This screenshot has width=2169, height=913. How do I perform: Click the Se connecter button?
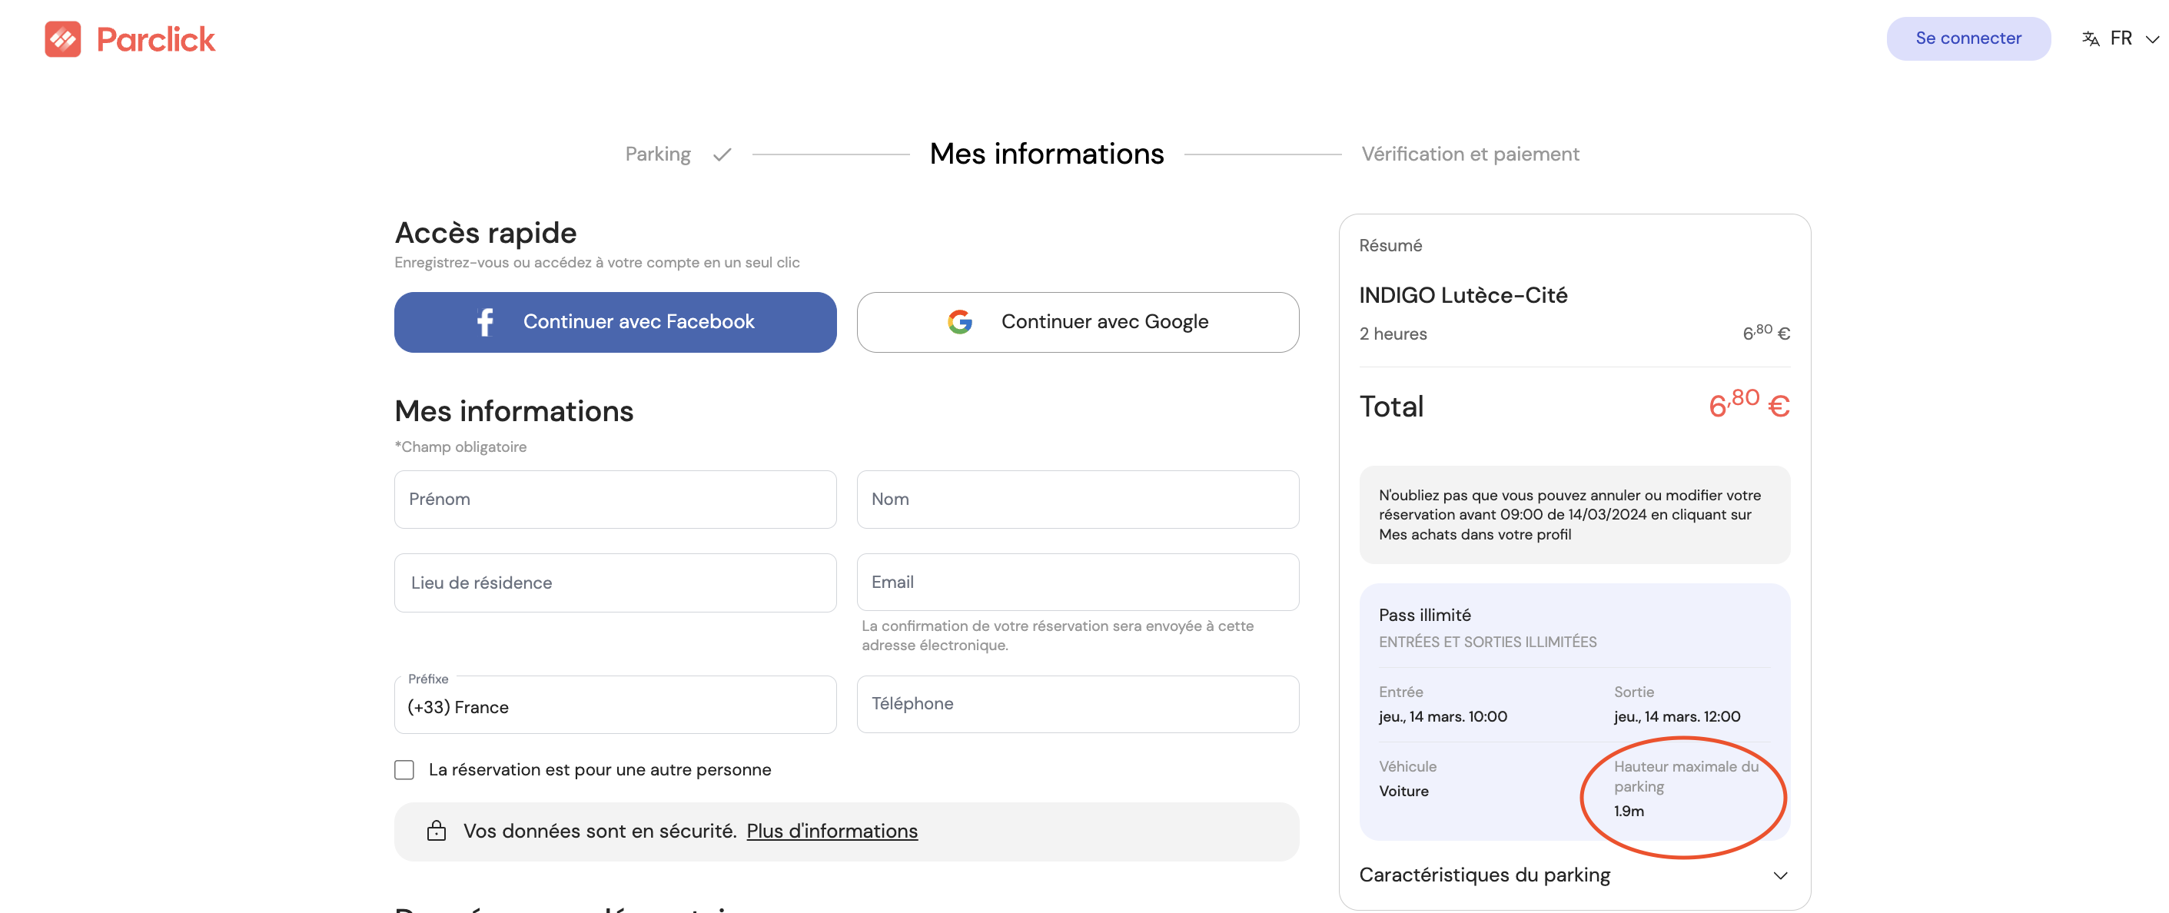(1968, 38)
